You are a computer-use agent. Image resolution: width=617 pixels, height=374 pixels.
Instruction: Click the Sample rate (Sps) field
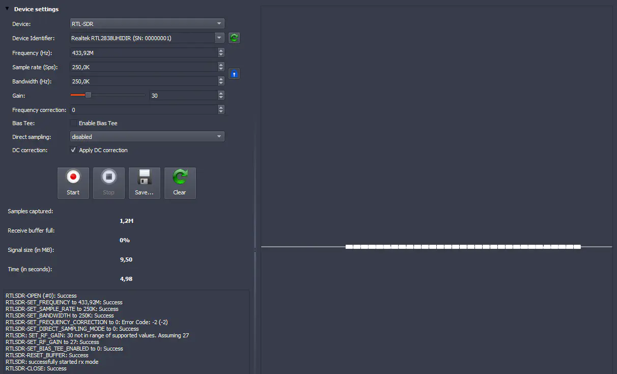point(143,67)
